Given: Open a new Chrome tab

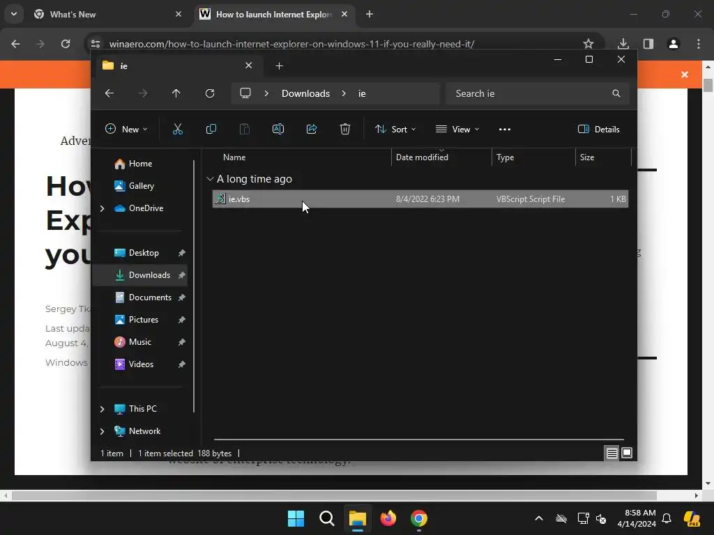Looking at the screenshot, I should (x=370, y=14).
